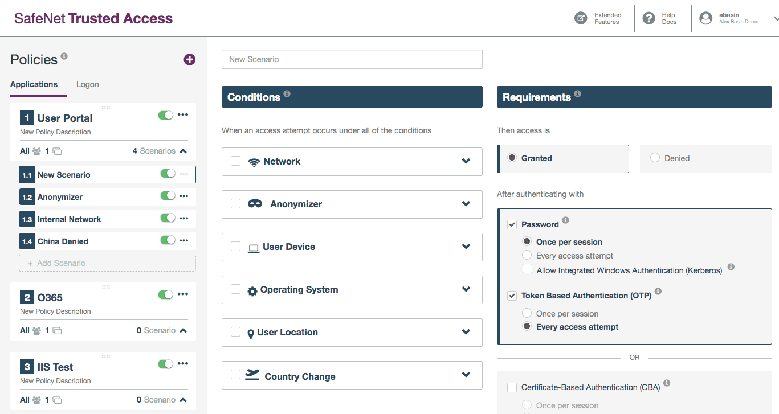Screen dimensions: 779x414
Task: Click the abasin user avatar icon
Action: [706, 18]
